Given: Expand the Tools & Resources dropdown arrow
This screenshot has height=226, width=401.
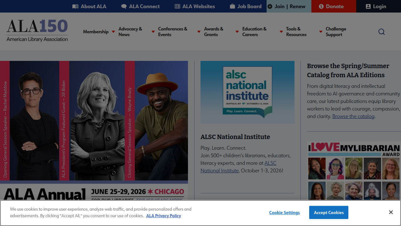Looking at the screenshot, I should tap(321, 32).
